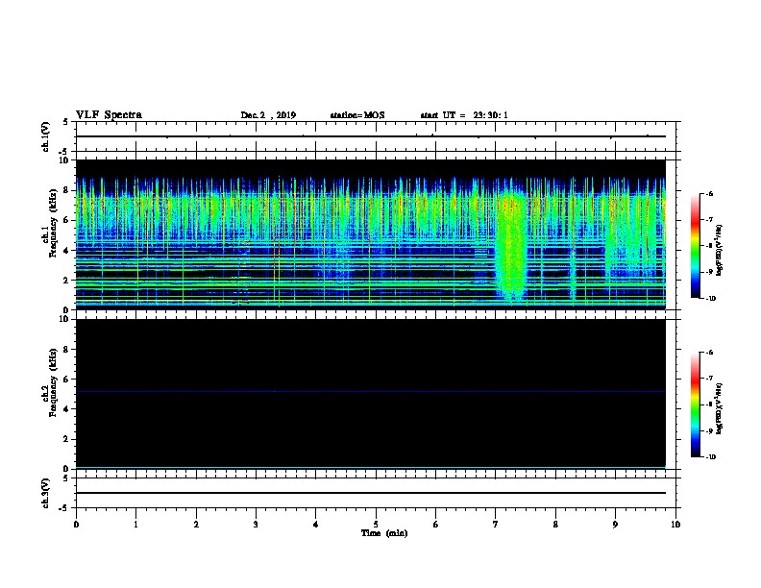
Task: Click the "station=MOS" header label
Action: click(357, 115)
